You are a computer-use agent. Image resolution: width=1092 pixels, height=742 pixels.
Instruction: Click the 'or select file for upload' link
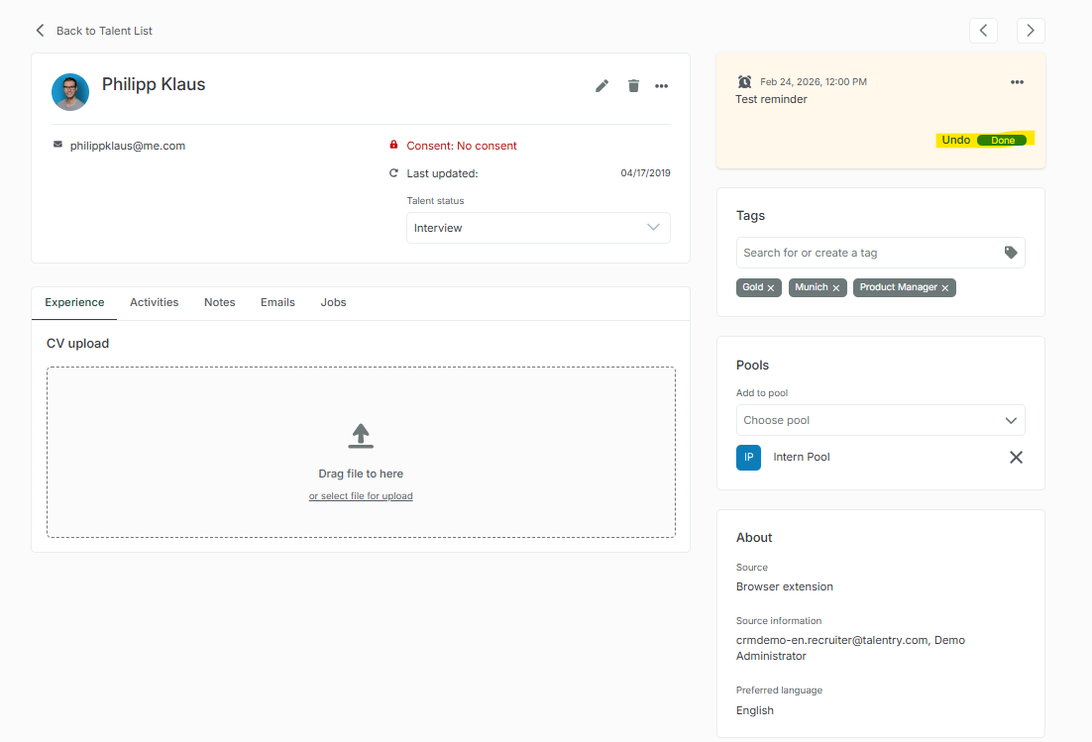361,496
